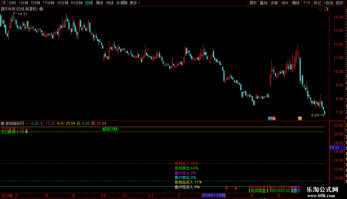Click the 14.00 price axis label
This screenshot has width=347, height=199.
point(339,17)
